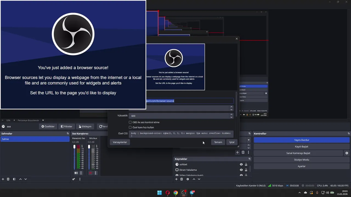The height and width of the screenshot is (197, 351).
Task: Unmute Mic/Aux red speaker icon
Action: pos(90,173)
